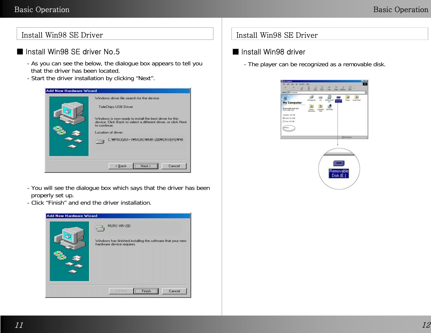Click the "My Computer" status bar entry
The height and width of the screenshot is (333, 431).
(347, 137)
